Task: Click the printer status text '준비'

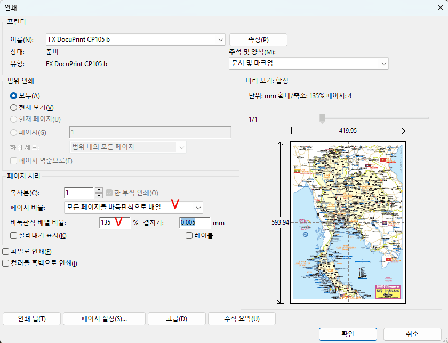Action: [52, 52]
